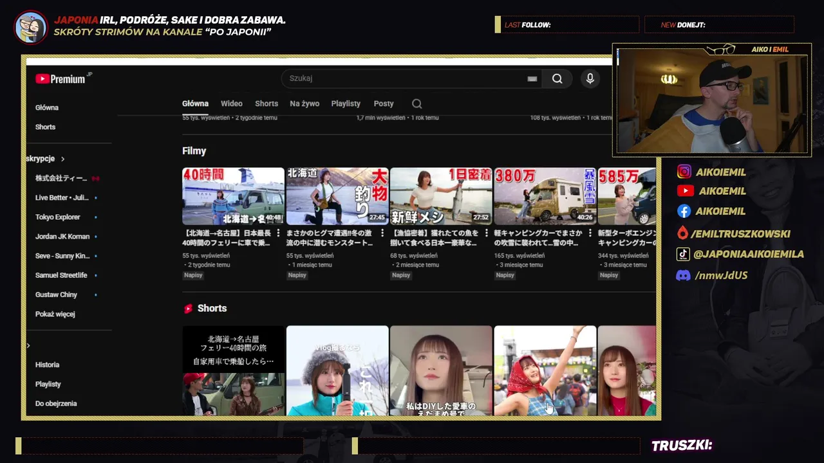Click the Filmy section heading
The width and height of the screenshot is (824, 463).
tap(194, 151)
